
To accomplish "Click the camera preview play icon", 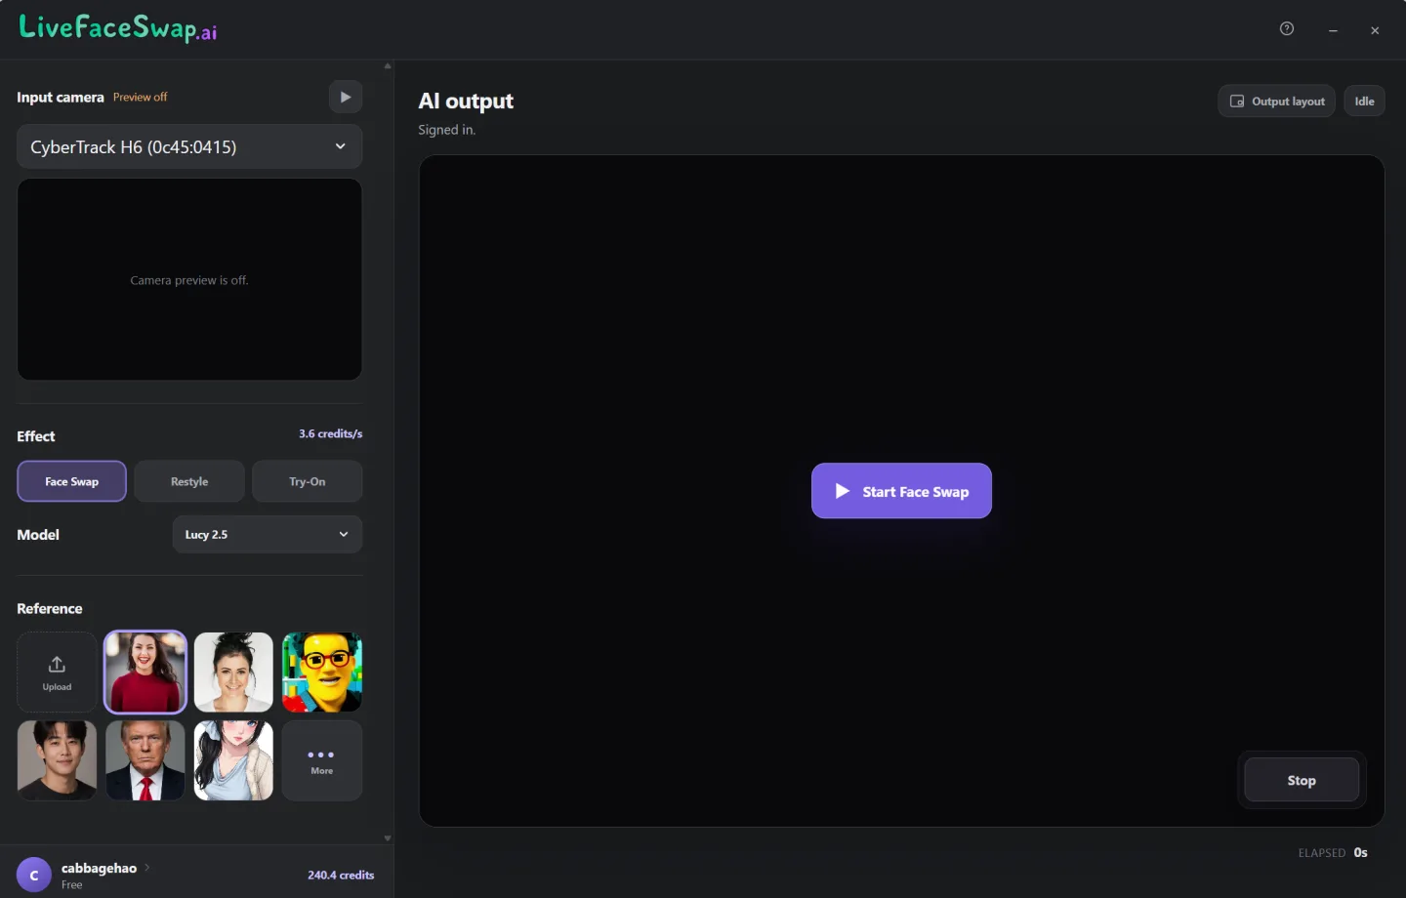I will coord(345,97).
